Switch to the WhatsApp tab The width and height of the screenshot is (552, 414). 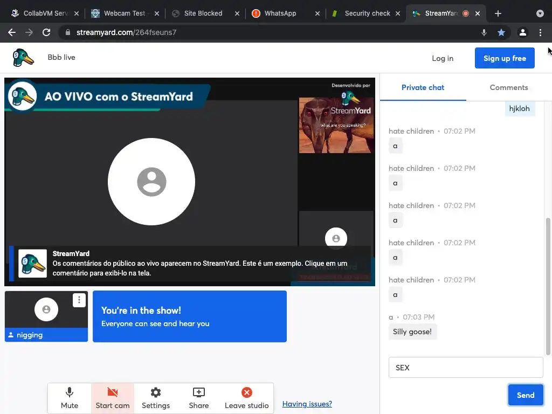tap(280, 13)
